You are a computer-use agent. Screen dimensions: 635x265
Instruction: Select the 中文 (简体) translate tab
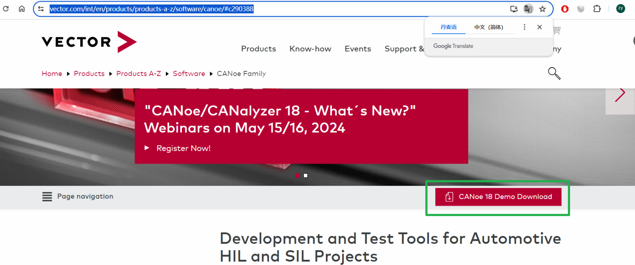(489, 27)
